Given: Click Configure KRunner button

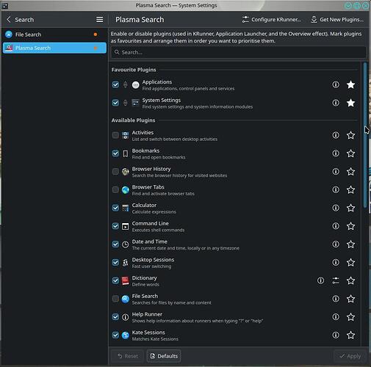Looking at the screenshot, I should (x=271, y=20).
